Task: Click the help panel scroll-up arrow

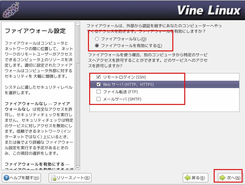Action: tap(78, 24)
